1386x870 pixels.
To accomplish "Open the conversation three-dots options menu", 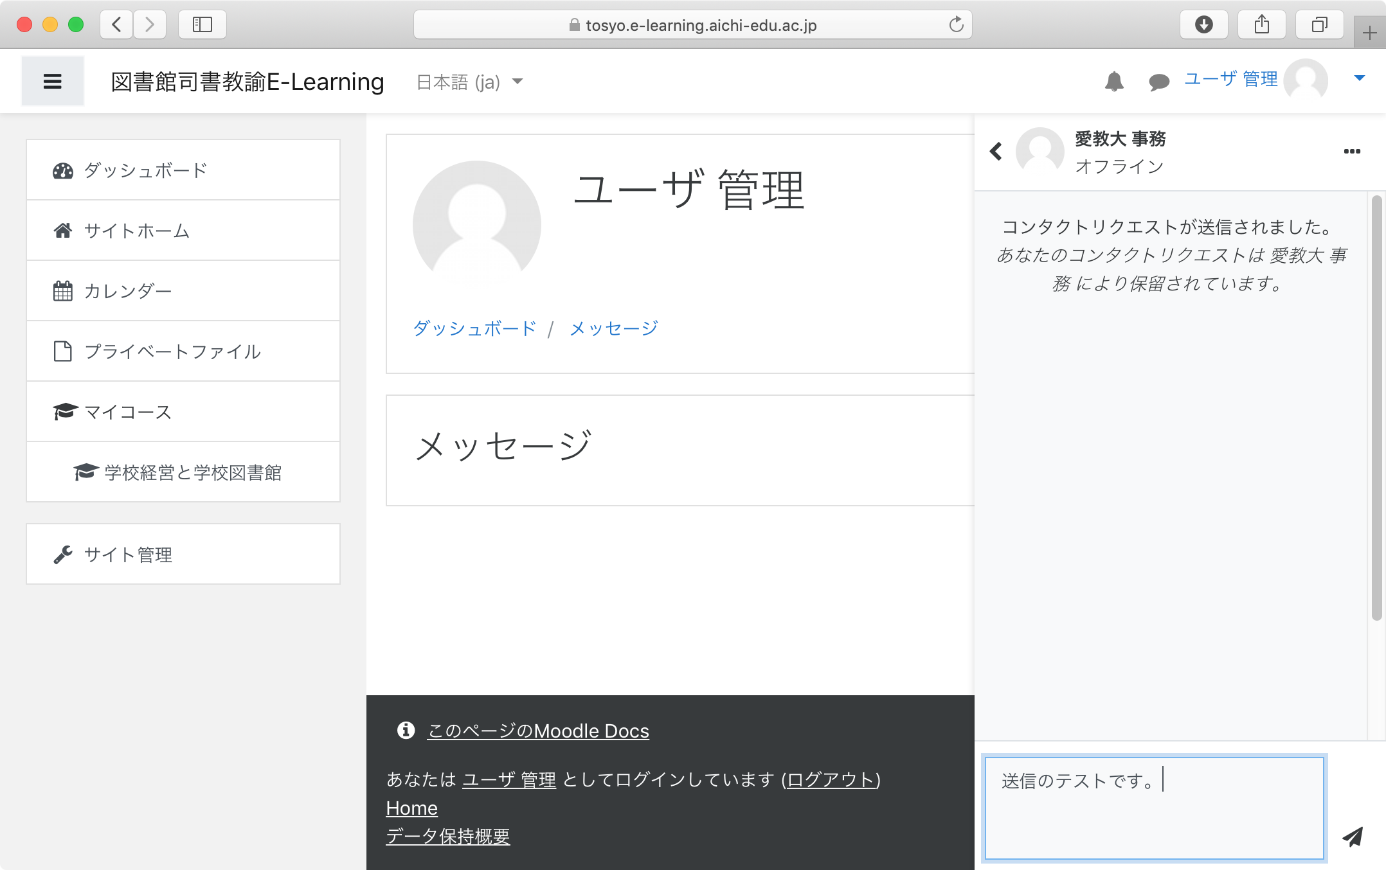I will (x=1352, y=152).
